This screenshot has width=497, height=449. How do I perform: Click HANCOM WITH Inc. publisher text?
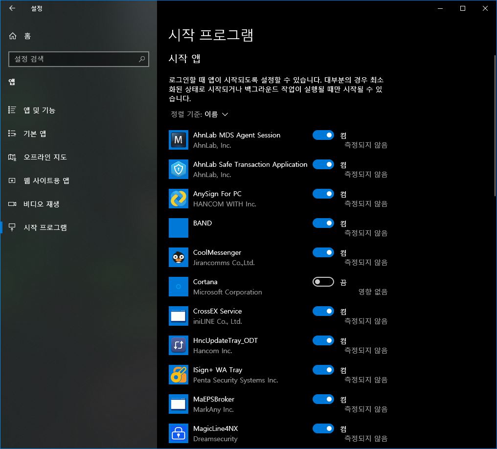[x=225, y=204]
